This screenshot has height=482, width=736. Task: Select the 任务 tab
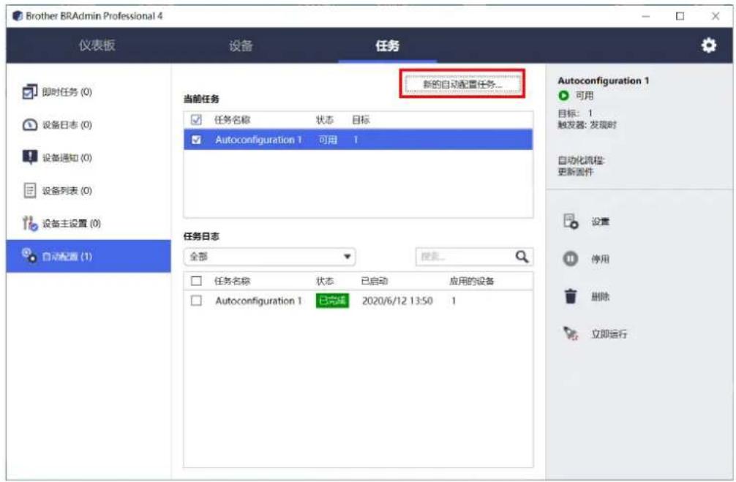pyautogui.click(x=387, y=45)
